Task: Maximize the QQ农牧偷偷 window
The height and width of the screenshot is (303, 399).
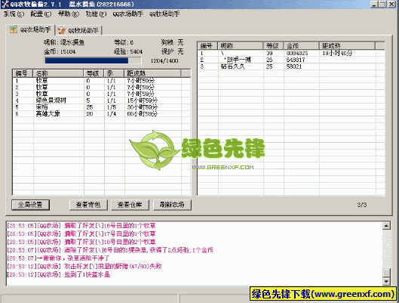Action: [x=382, y=5]
